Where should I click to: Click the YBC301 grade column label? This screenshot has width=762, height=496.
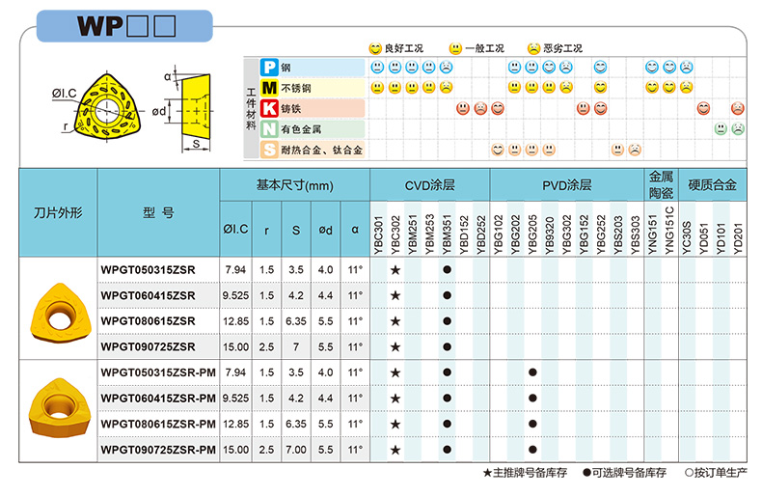(x=378, y=234)
